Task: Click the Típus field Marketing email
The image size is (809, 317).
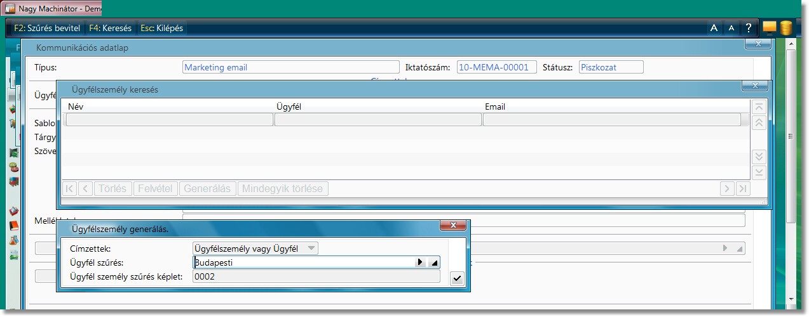Action: click(290, 67)
